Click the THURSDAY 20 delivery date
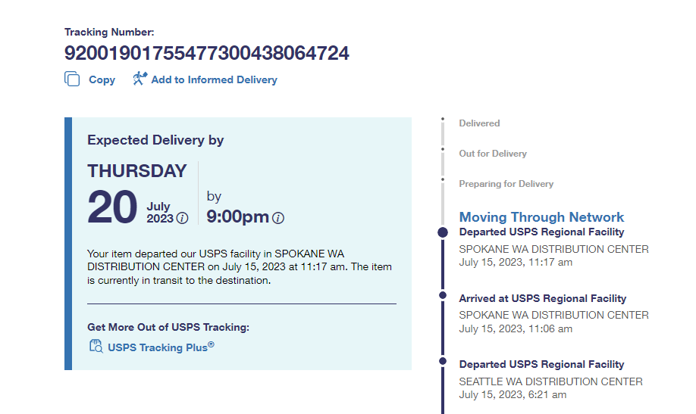This screenshot has height=414, width=696. pos(136,195)
